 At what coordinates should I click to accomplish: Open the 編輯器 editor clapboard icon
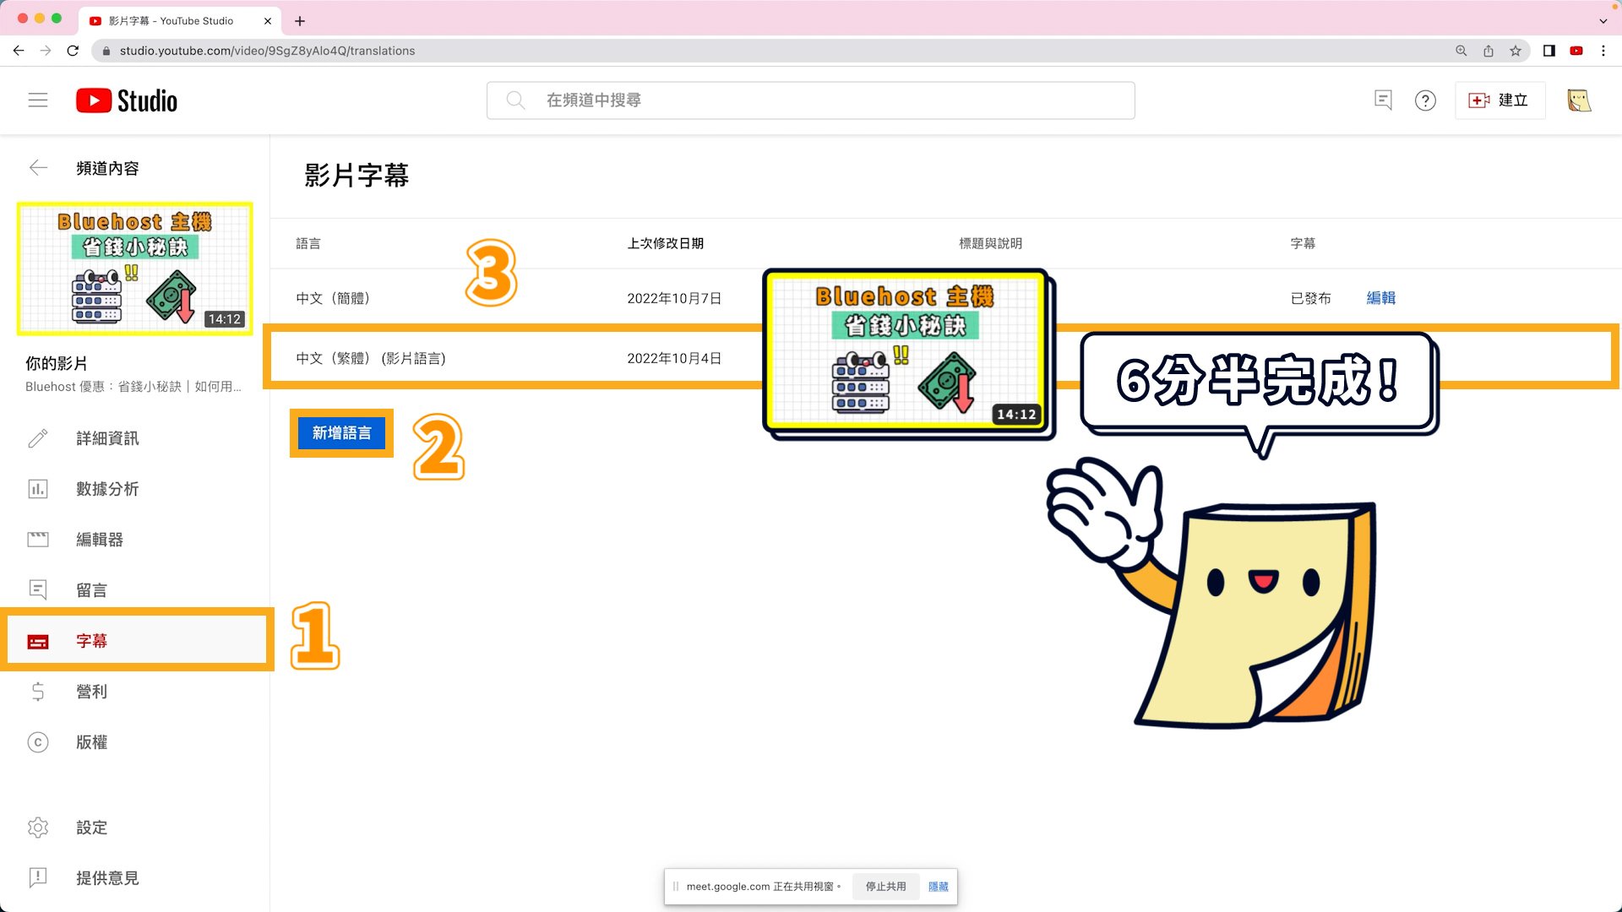point(38,540)
